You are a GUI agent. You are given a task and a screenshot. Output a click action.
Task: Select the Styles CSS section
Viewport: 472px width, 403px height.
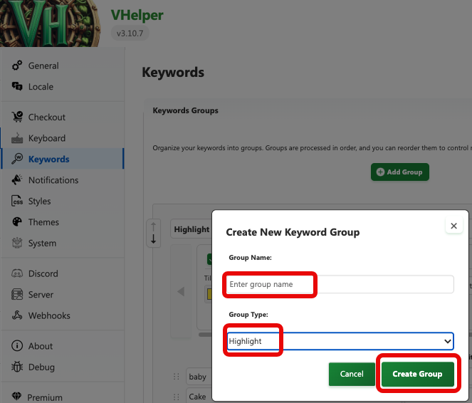click(39, 201)
